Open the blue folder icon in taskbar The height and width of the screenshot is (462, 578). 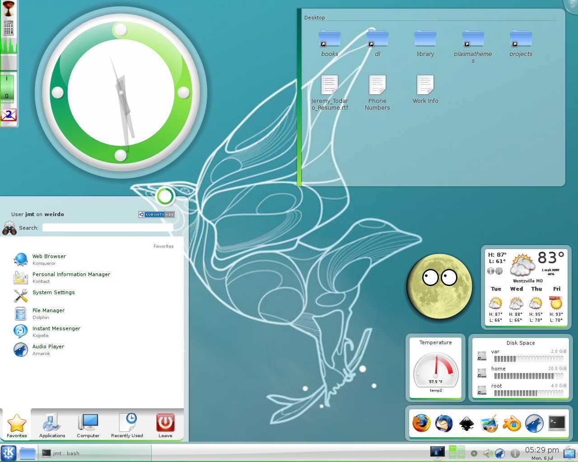click(28, 453)
